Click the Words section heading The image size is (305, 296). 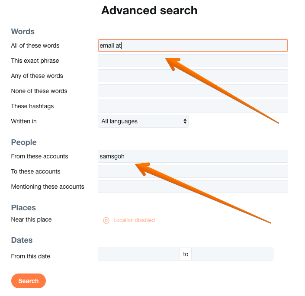(23, 32)
